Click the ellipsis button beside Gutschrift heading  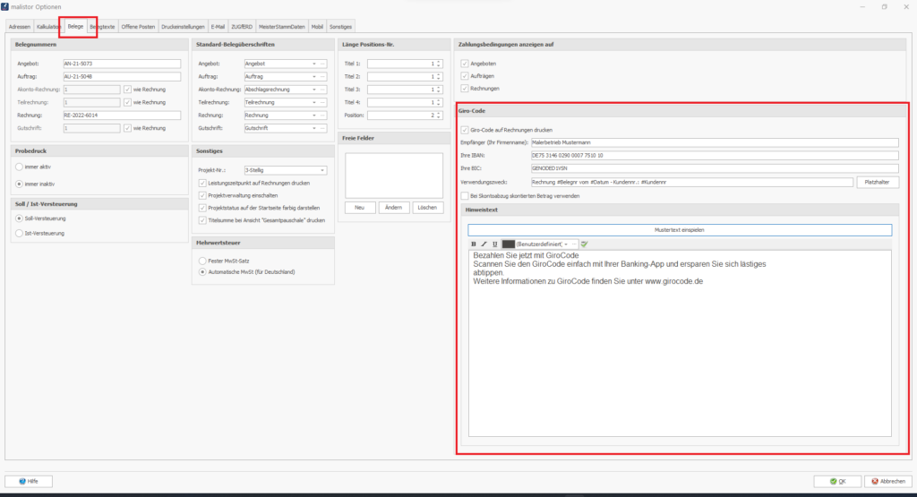click(323, 128)
